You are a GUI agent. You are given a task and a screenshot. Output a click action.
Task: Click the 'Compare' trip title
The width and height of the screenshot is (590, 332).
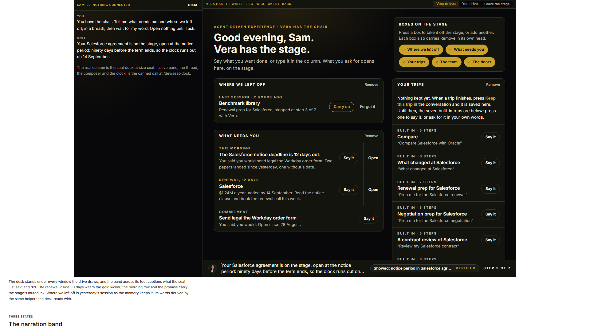[407, 137]
